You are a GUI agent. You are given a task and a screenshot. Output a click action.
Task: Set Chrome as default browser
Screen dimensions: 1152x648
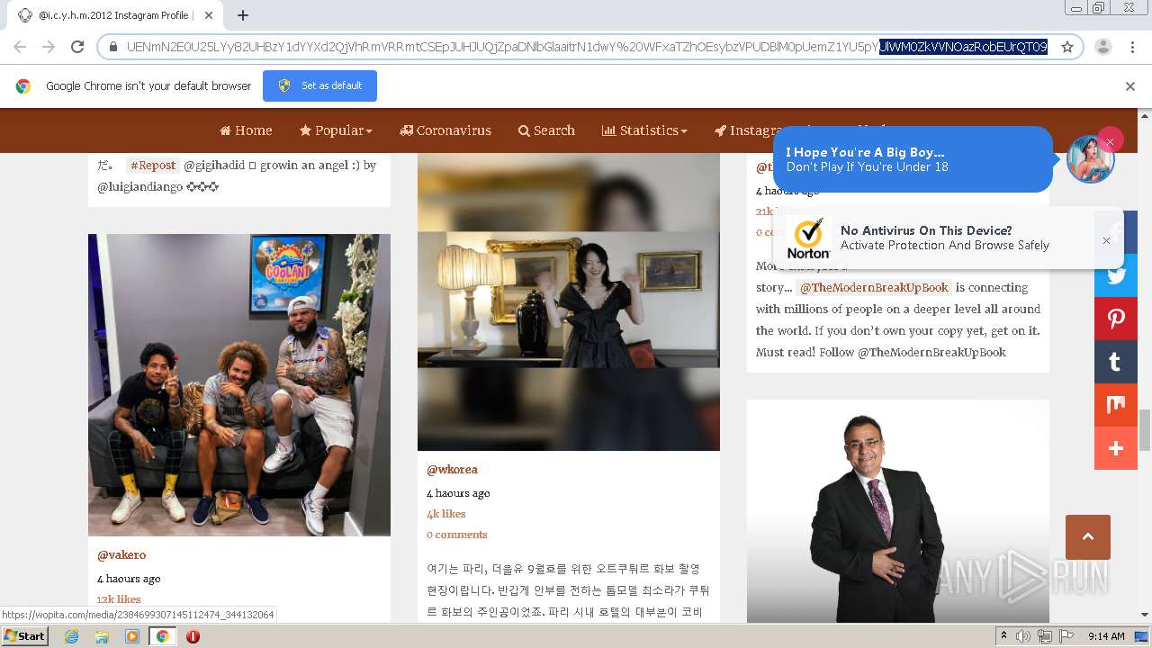(319, 85)
